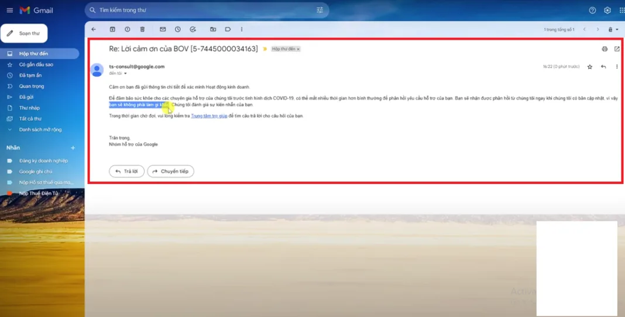The width and height of the screenshot is (625, 317).
Task: Click the Gmail logo
Action: (x=36, y=11)
